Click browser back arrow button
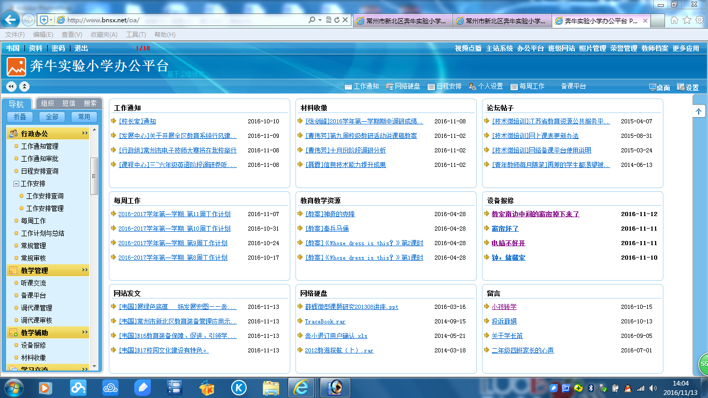This screenshot has height=398, width=708. pos(11,20)
